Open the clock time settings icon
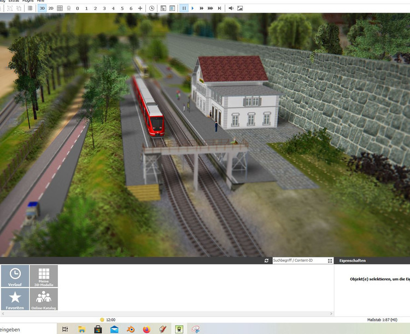 pyautogui.click(x=151, y=8)
